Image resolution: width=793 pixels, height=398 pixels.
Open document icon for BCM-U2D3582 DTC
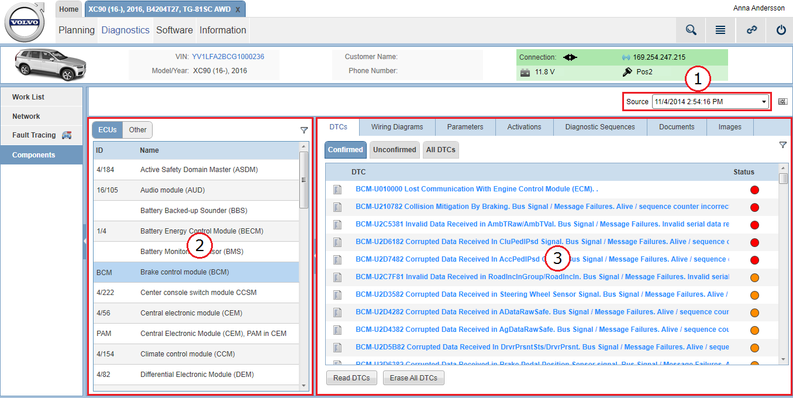click(337, 294)
